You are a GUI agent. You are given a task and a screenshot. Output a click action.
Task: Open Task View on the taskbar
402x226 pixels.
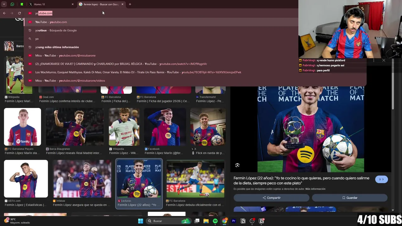(197, 221)
